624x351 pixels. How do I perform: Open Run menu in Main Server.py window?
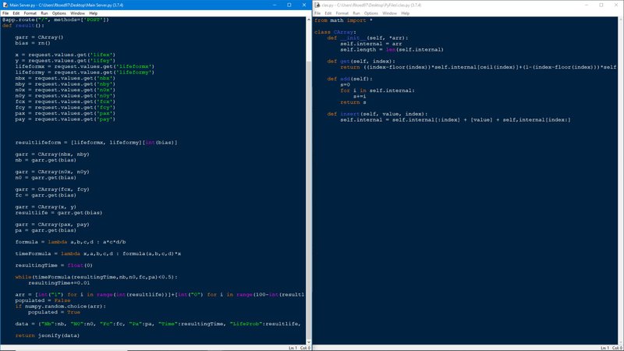[x=44, y=13]
